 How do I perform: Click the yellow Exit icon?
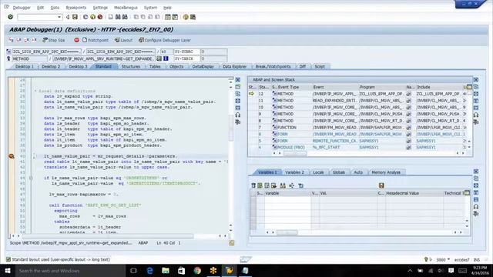point(92,17)
